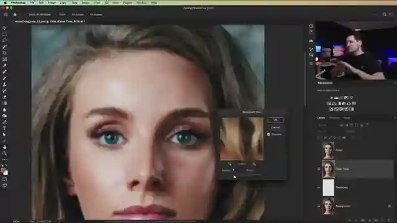The height and width of the screenshot is (223, 397).
Task: Open the Layers panel menu
Action: (x=395, y=118)
